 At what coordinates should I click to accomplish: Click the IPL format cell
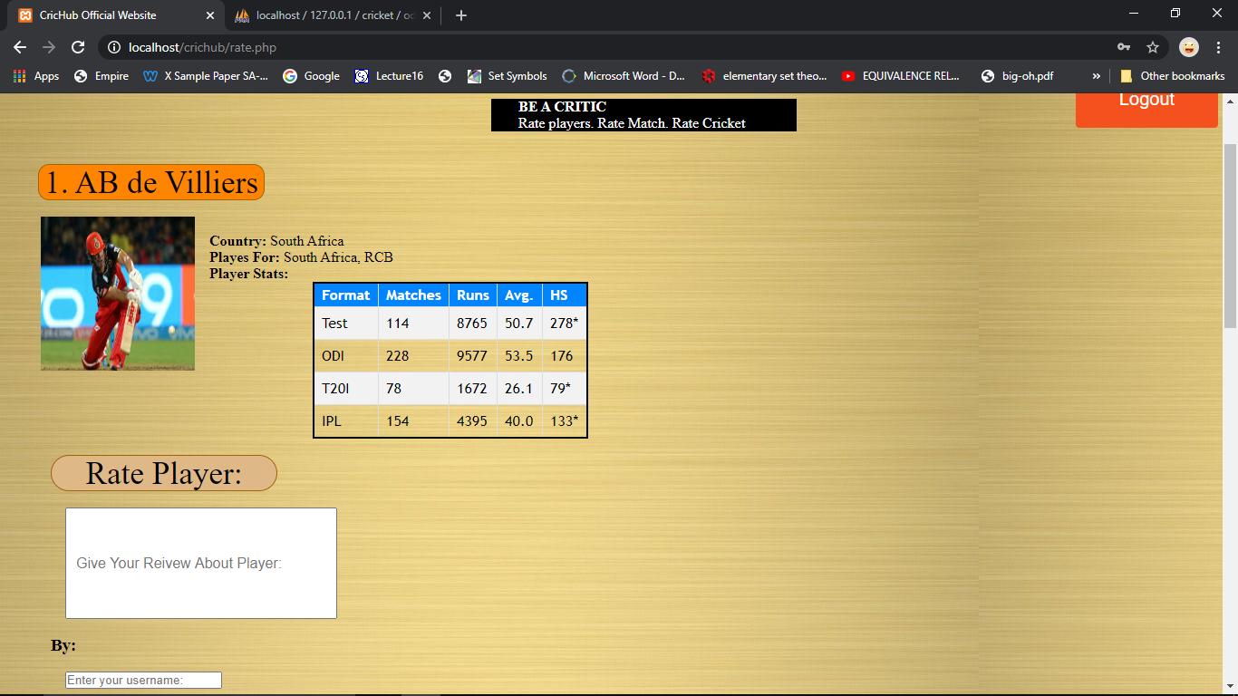346,420
